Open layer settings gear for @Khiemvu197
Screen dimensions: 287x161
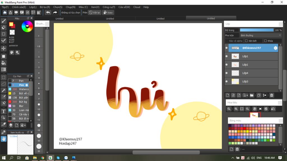(x=275, y=48)
